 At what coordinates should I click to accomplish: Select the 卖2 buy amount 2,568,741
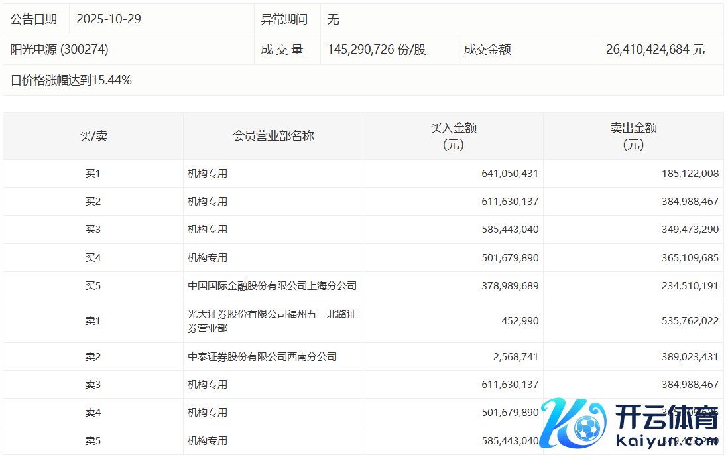[x=515, y=357]
